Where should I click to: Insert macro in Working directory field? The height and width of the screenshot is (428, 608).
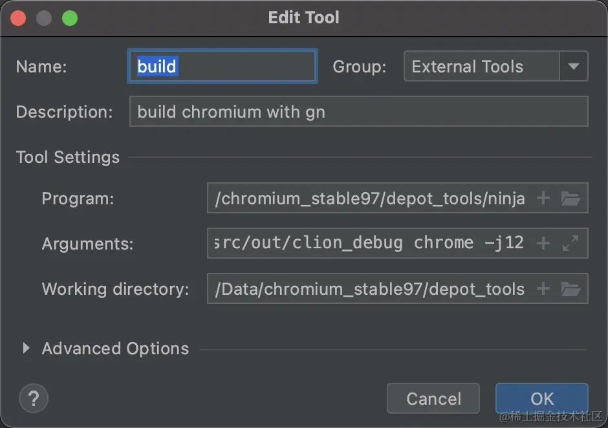(543, 288)
